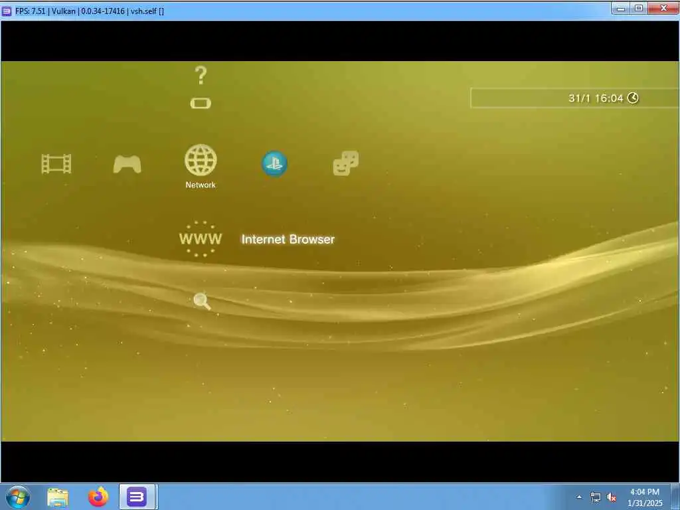Image resolution: width=680 pixels, height=510 pixels.
Task: Open File Explorer from the taskbar
Action: coord(58,497)
